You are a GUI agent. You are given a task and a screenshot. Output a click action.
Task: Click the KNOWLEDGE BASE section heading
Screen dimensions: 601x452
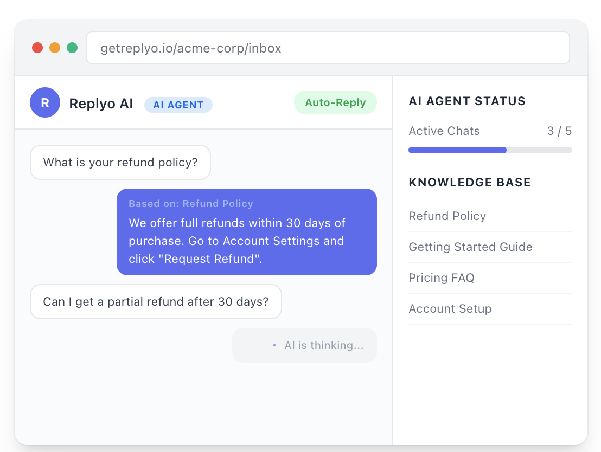click(x=470, y=182)
